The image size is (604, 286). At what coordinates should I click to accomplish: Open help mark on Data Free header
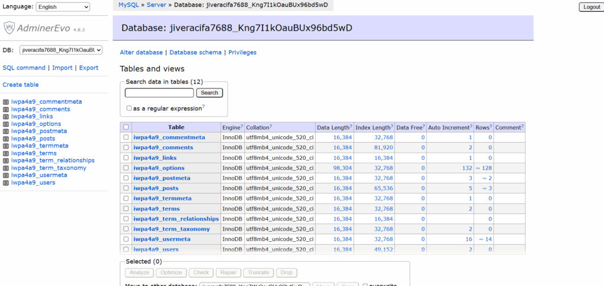(425, 127)
